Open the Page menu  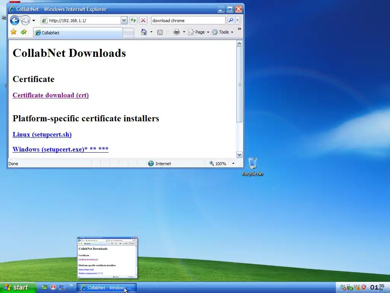[x=198, y=32]
